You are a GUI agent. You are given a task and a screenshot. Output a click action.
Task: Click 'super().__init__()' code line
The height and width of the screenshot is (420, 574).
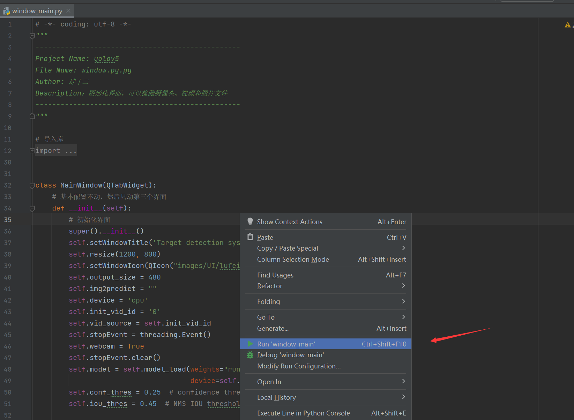click(106, 231)
